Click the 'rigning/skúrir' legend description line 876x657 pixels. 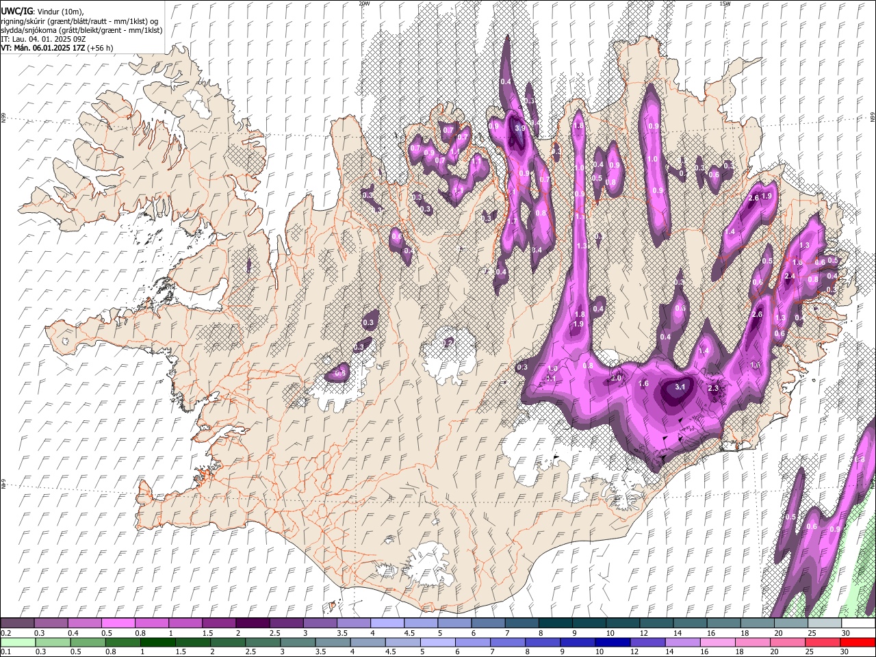tap(79, 21)
